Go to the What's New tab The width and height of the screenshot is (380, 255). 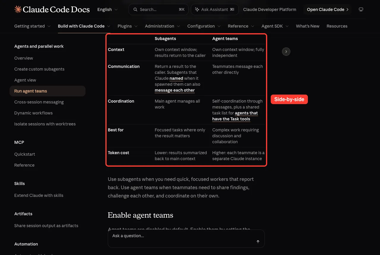pyautogui.click(x=308, y=26)
